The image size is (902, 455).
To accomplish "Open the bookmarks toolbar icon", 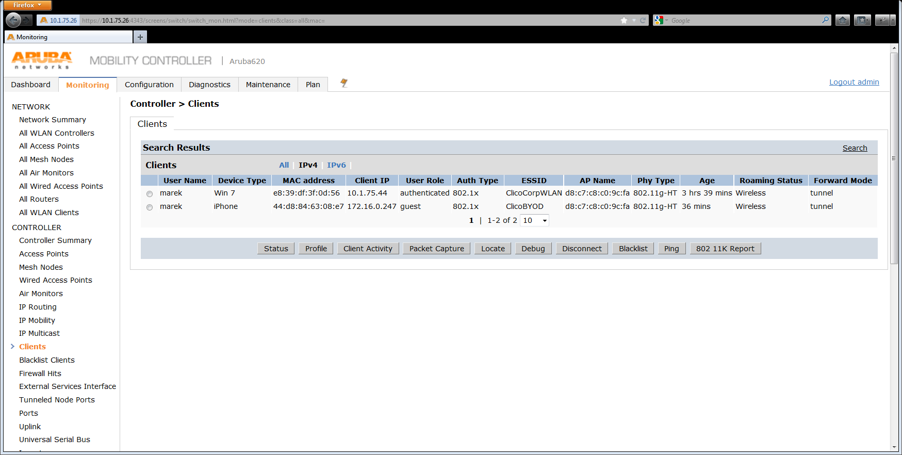I will click(862, 20).
